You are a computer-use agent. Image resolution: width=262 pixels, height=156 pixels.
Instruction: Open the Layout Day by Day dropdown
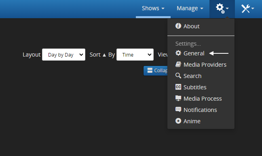coord(63,55)
